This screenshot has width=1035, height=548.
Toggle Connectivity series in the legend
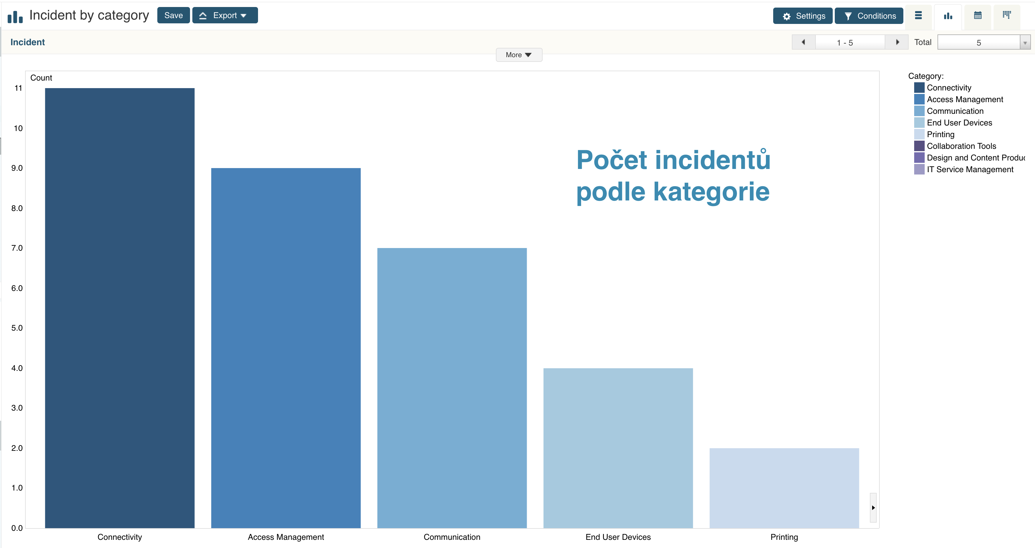pyautogui.click(x=949, y=88)
